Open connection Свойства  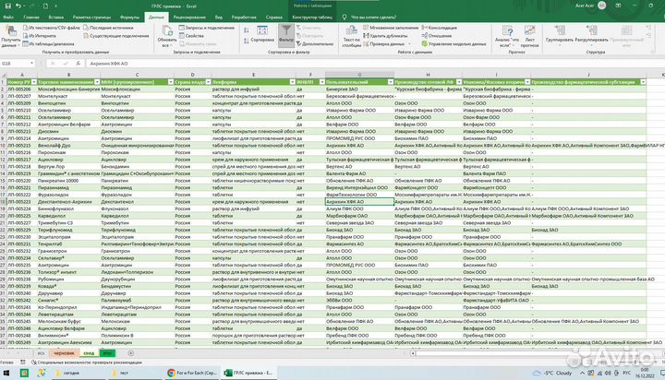coord(192,36)
